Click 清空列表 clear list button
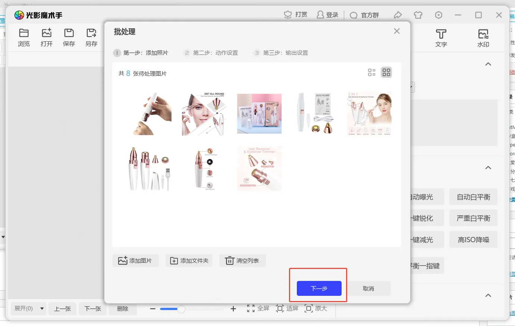This screenshot has width=515, height=326. pos(242,261)
